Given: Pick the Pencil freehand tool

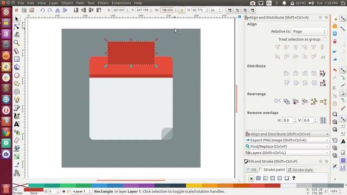Looking at the screenshot, I should click(x=17, y=100).
